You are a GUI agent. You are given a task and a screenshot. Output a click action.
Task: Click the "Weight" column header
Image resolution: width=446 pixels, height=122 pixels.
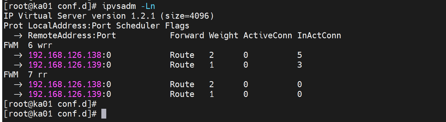click(x=223, y=35)
